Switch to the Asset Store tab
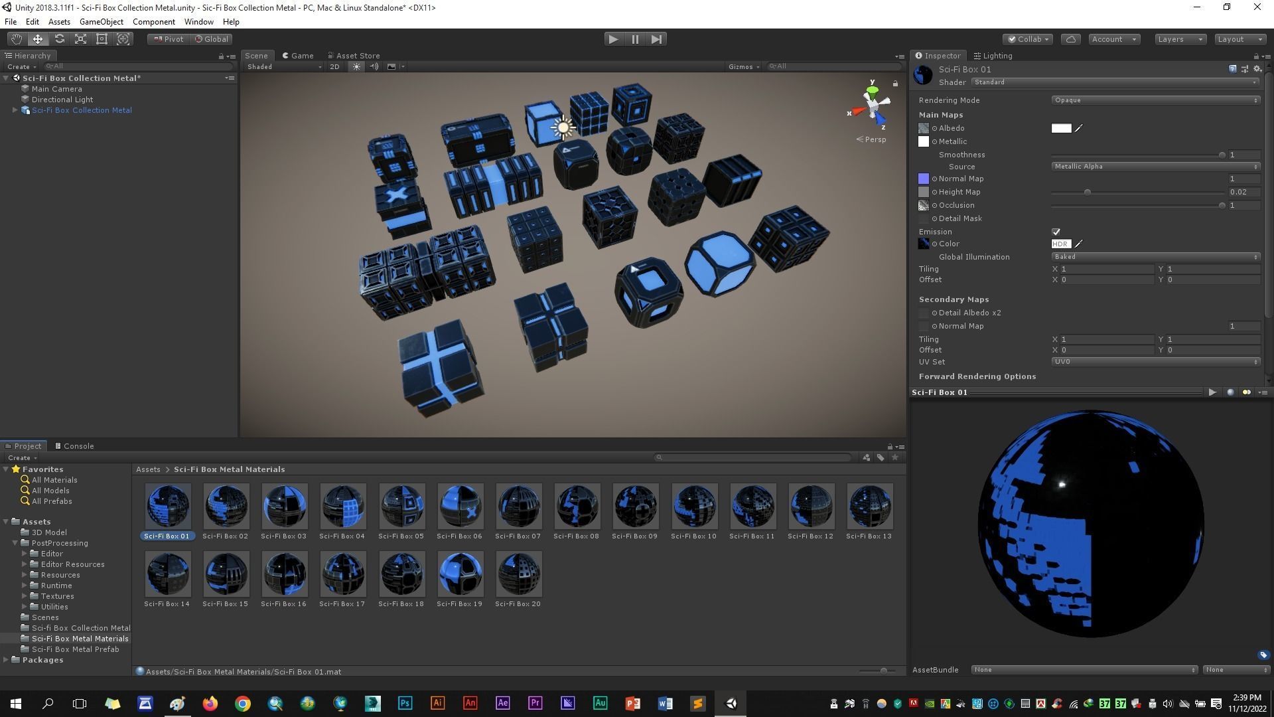The image size is (1274, 717). click(354, 56)
